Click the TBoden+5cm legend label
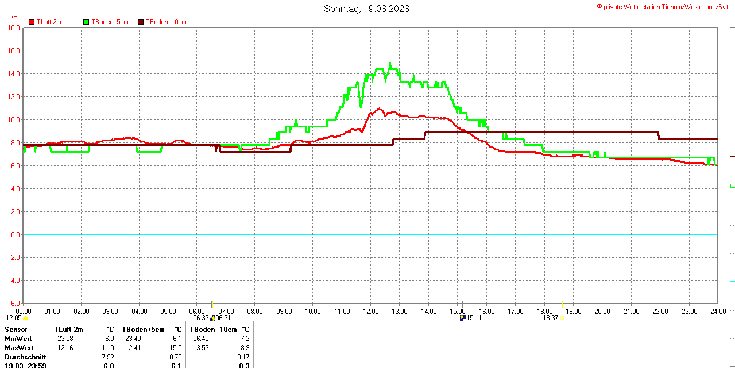This screenshot has height=368, width=735. [x=110, y=22]
